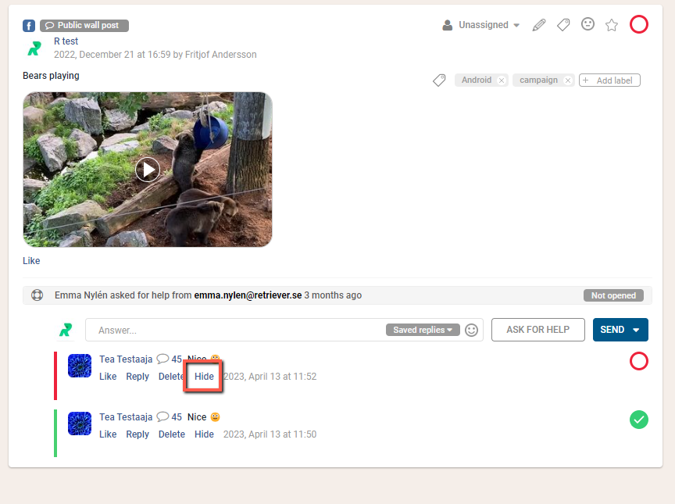
Task: Star this post with the star icon
Action: 611,25
